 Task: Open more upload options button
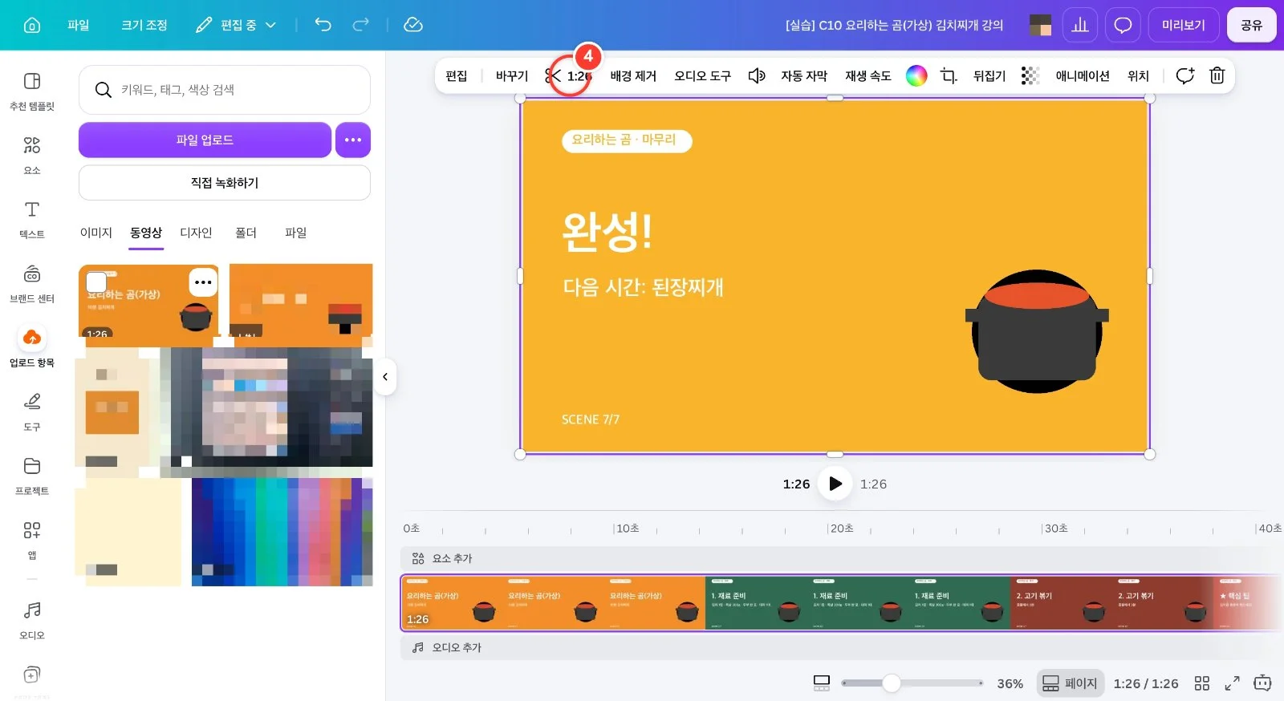353,140
